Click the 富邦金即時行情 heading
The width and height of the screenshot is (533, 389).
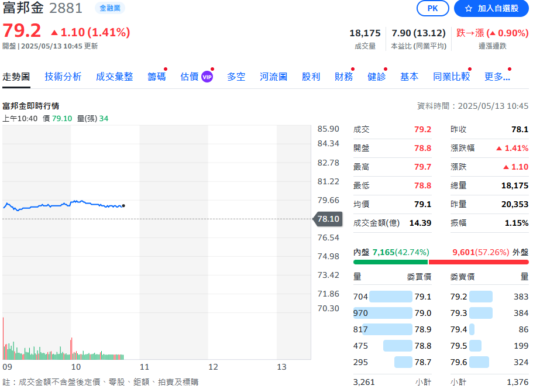[x=31, y=106]
